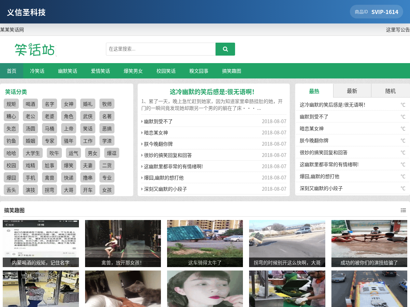410x307 pixels.
Task: Click the 这里写公告 notice text
Action: pyautogui.click(x=398, y=30)
